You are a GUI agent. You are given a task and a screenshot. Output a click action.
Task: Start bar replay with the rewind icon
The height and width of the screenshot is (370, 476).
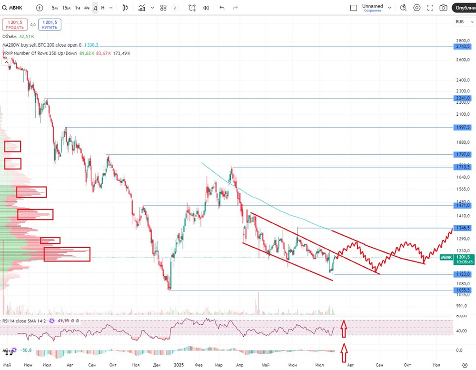tap(206, 8)
